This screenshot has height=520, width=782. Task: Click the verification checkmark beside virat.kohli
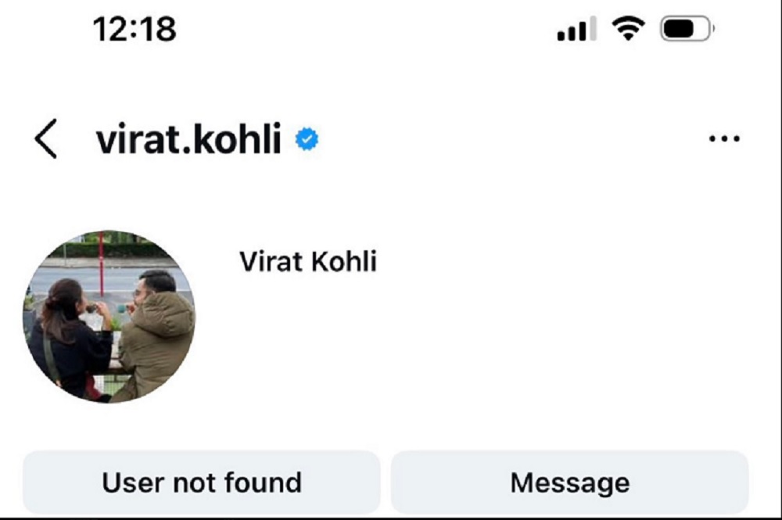(307, 140)
